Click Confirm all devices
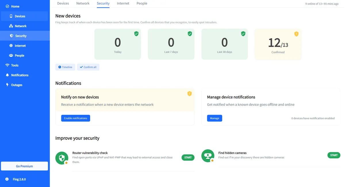Screen dimensions: 345x187 pos(88,67)
